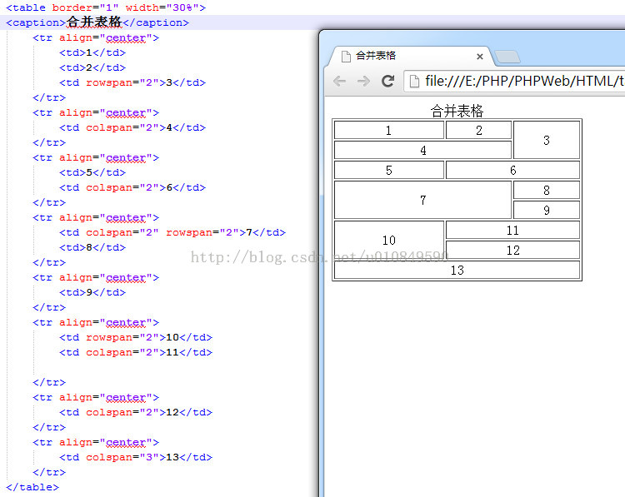The height and width of the screenshot is (497, 625).
Task: Click the browser Back arrow
Action: (x=340, y=82)
